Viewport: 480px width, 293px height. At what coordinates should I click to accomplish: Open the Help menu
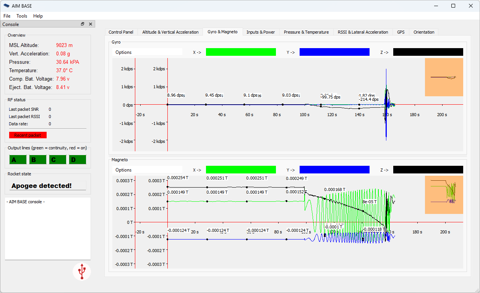pyautogui.click(x=38, y=16)
